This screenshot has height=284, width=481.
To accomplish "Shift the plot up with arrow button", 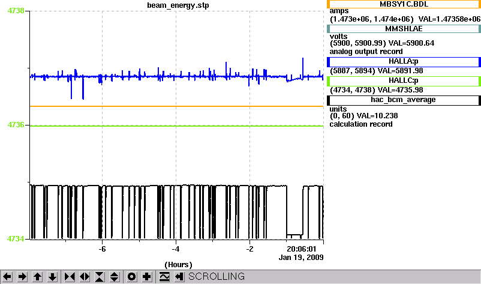I will 37,277.
